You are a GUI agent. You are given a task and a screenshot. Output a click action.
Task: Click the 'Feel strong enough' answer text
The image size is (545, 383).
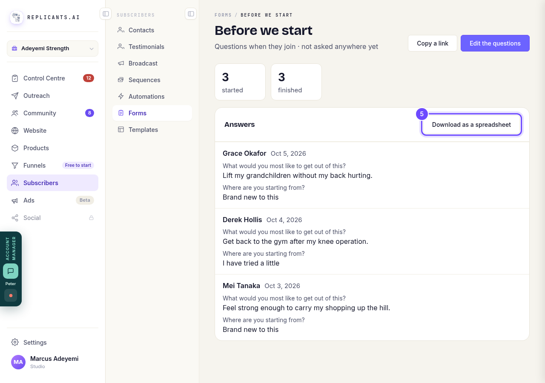(x=307, y=308)
